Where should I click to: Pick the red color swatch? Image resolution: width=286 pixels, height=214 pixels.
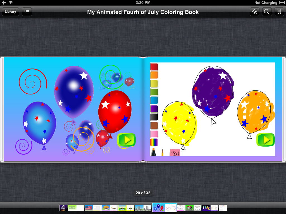click(x=154, y=67)
